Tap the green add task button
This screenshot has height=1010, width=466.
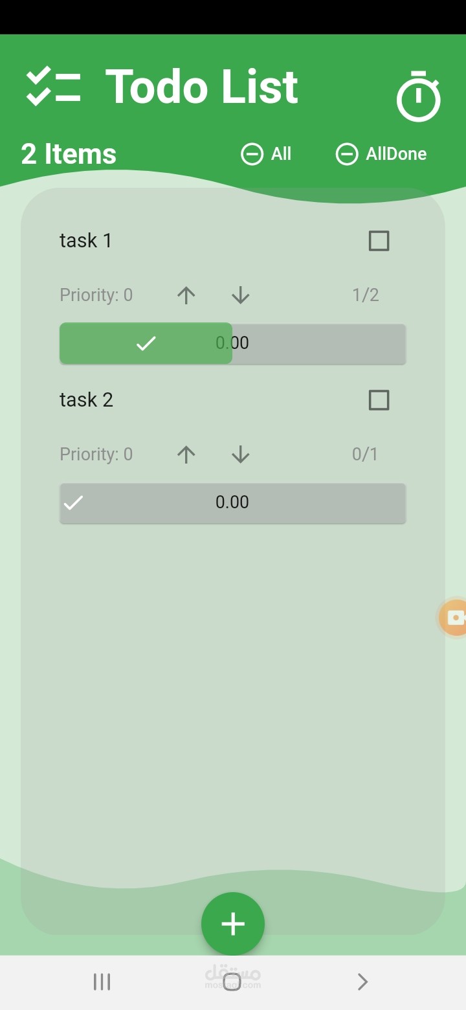tap(233, 923)
